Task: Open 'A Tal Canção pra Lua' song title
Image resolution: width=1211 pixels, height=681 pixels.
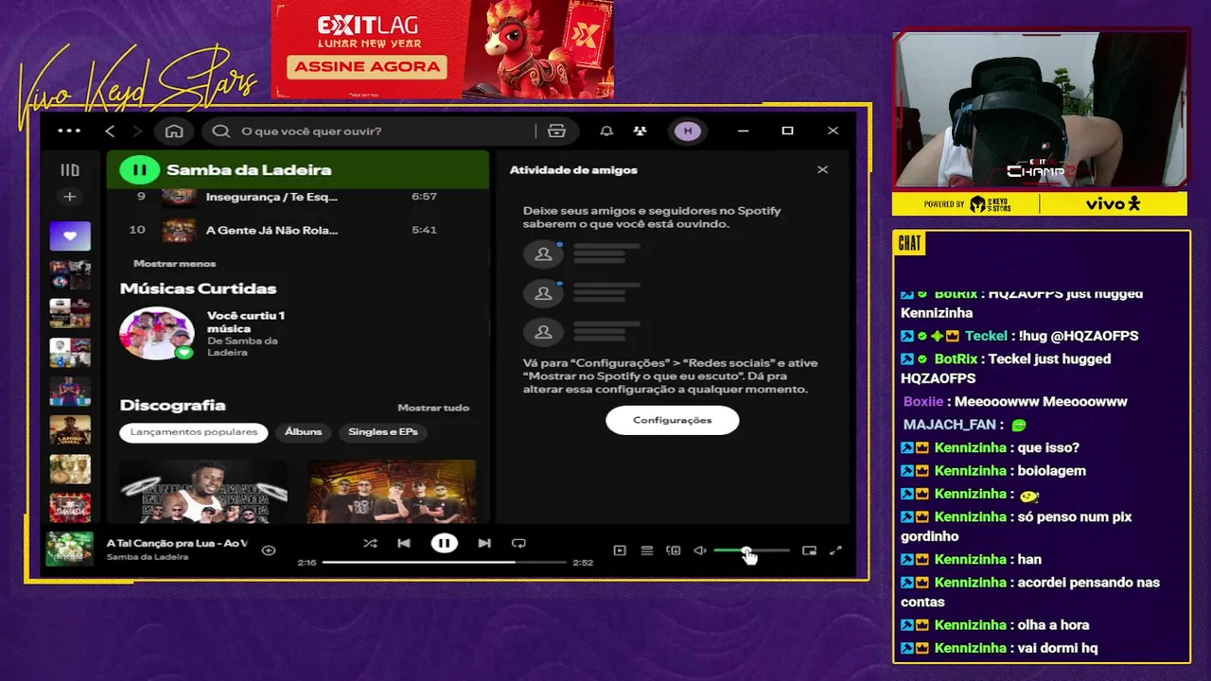Action: coord(177,543)
